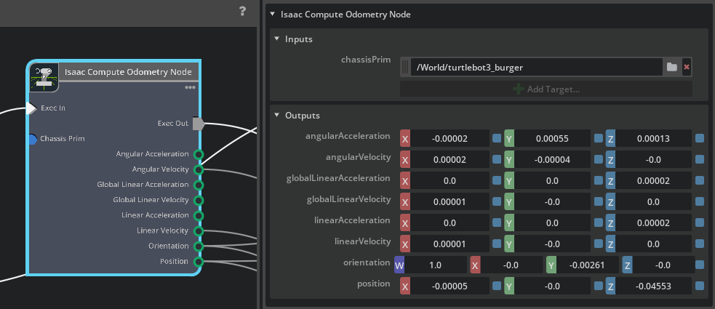Click the position X value field

tap(450, 286)
